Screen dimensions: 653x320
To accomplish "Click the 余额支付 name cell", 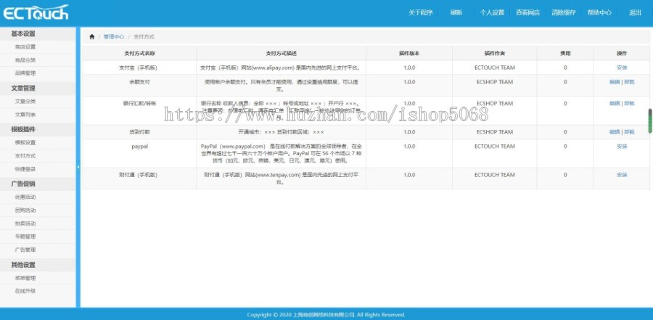I will 139,86.
